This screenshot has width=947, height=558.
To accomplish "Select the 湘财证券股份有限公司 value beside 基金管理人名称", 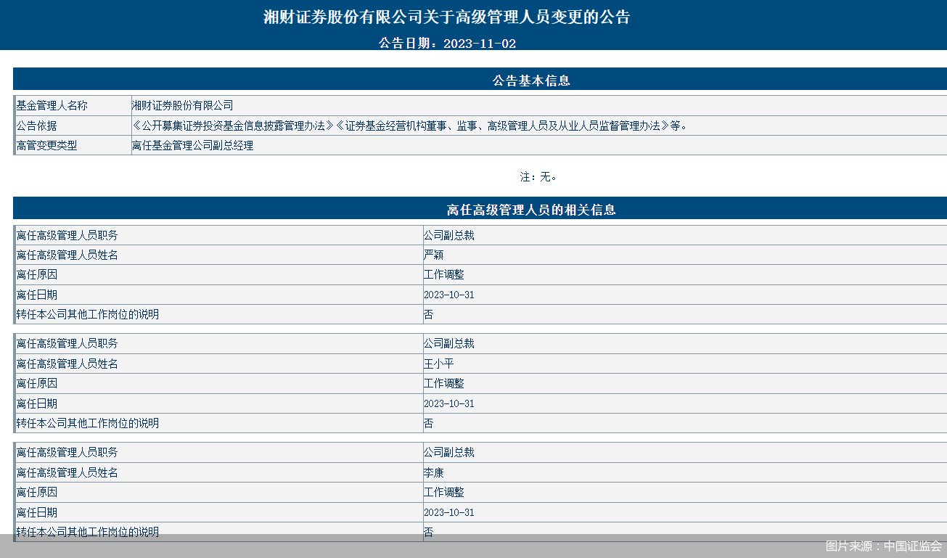I will point(183,106).
